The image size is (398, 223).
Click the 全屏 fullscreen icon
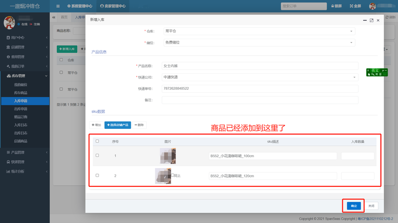pyautogui.click(x=355, y=6)
